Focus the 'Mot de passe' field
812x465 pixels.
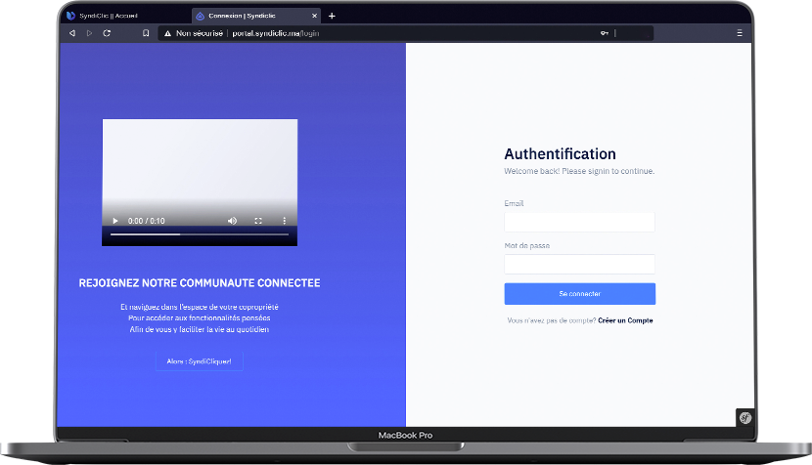[x=579, y=264]
